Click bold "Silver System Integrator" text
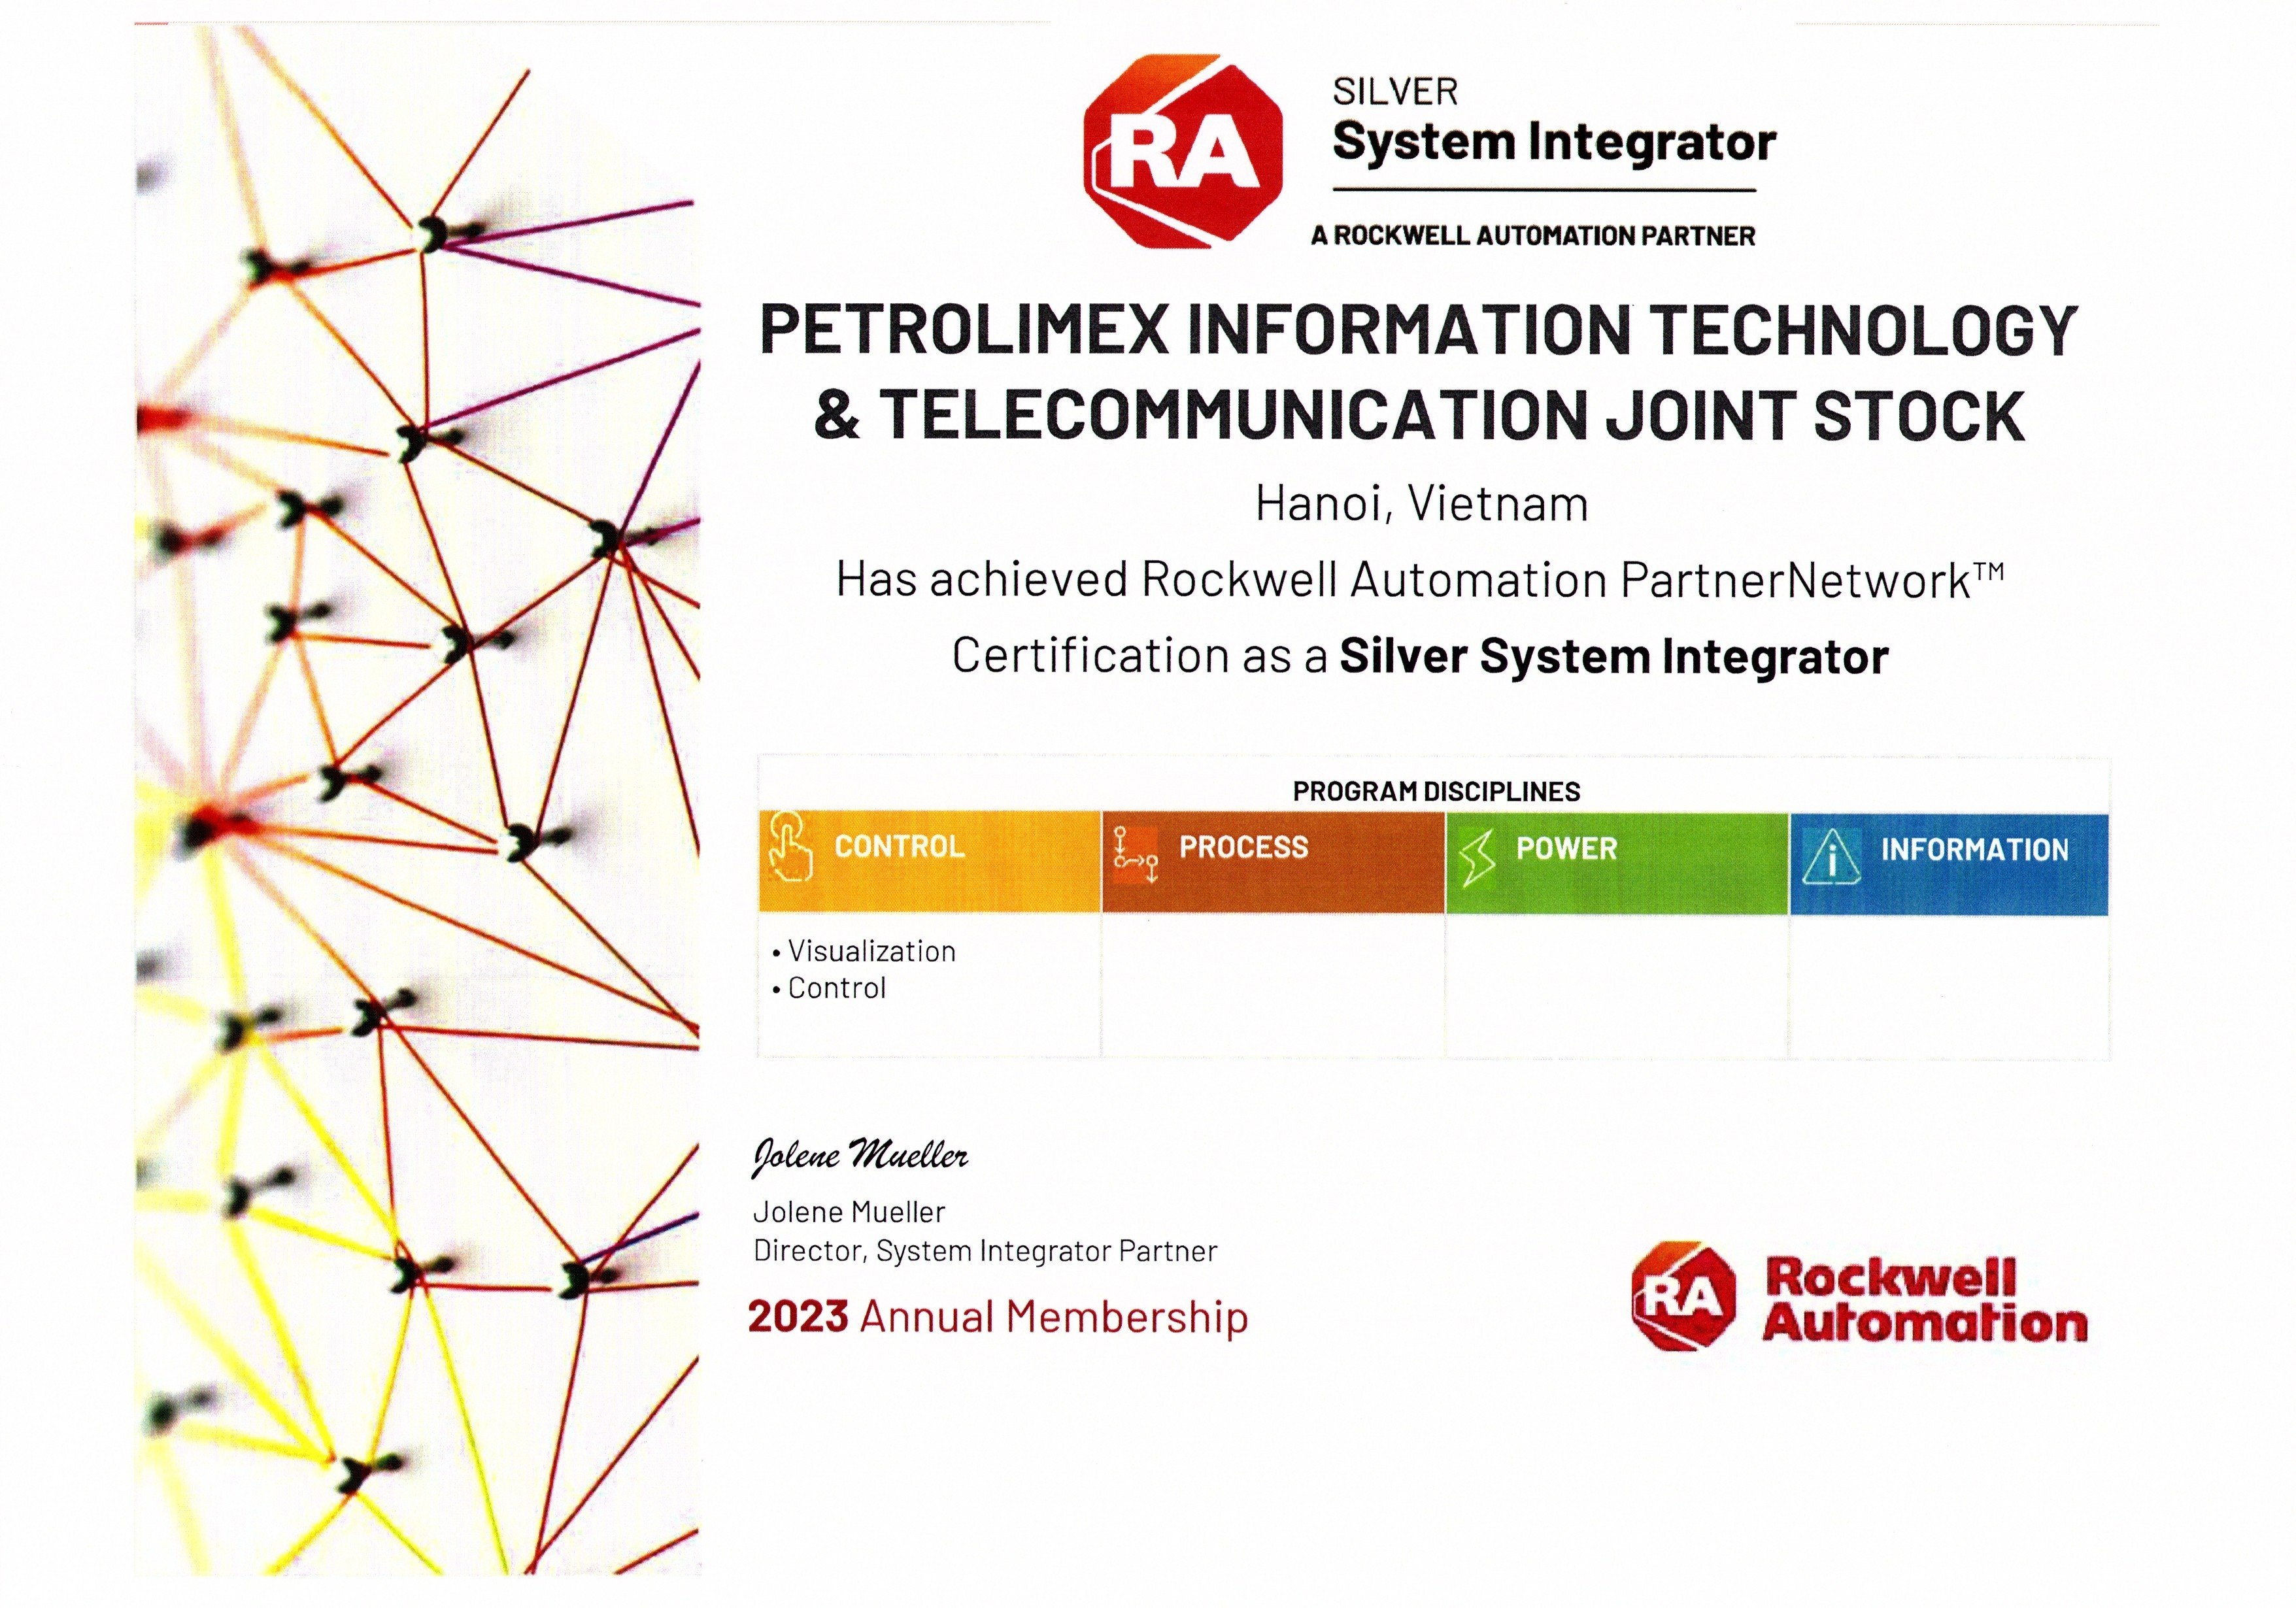The image size is (2296, 1608). tap(1614, 657)
